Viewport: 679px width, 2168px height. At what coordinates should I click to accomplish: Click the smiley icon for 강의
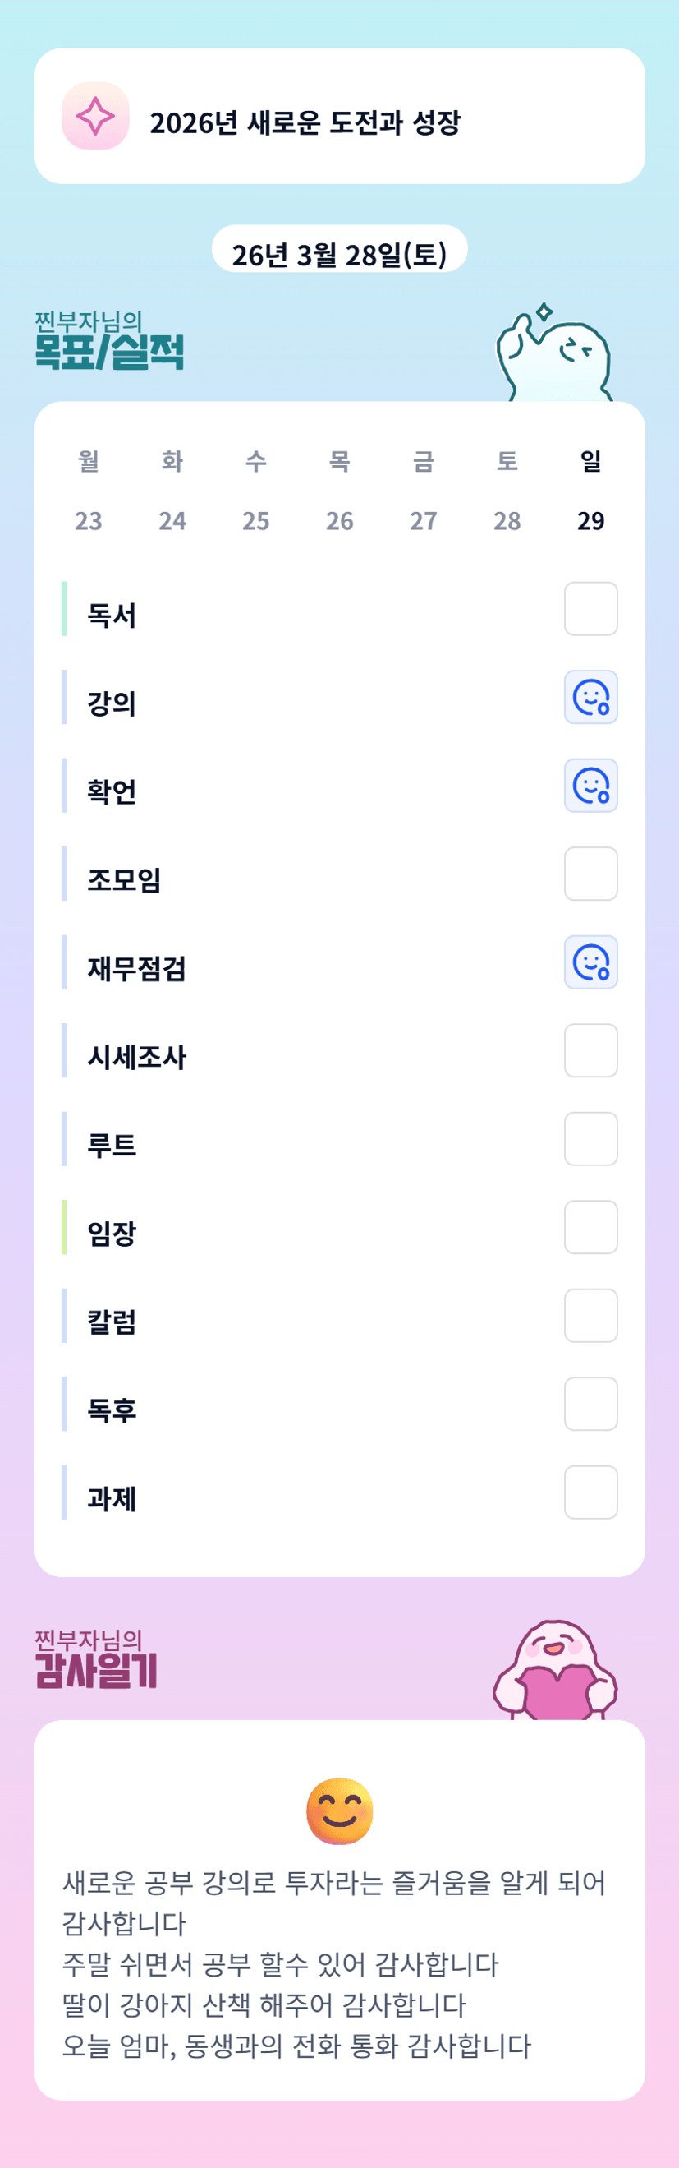(x=591, y=697)
